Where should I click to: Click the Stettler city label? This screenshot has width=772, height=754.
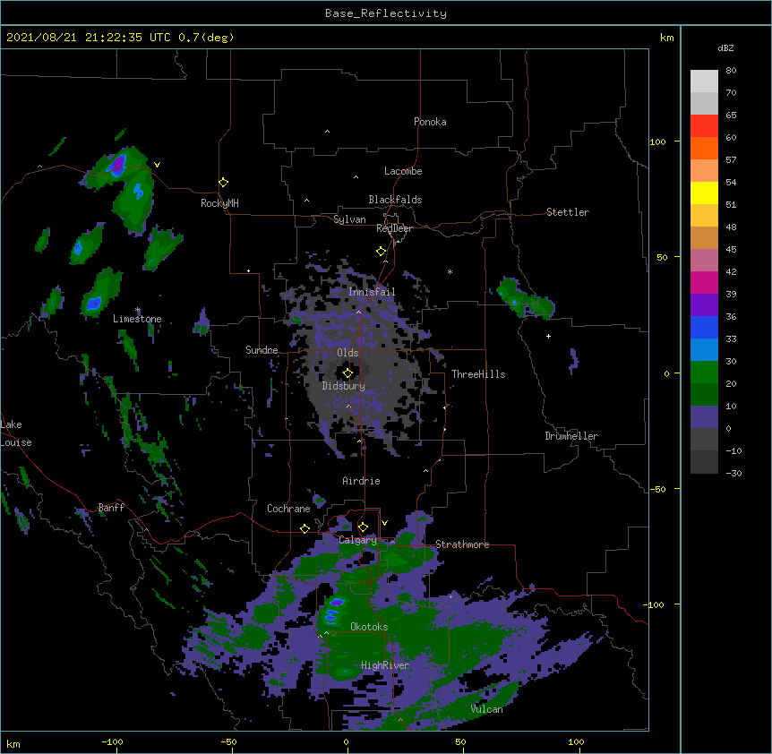tap(568, 212)
